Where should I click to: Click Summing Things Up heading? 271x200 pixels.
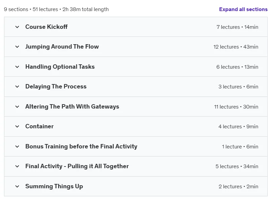click(54, 186)
